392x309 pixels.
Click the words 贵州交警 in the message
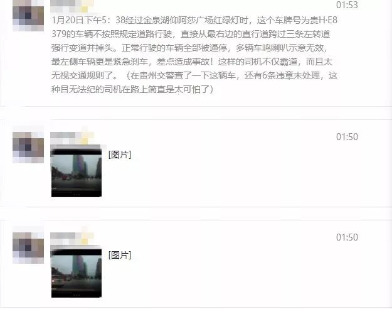point(157,75)
